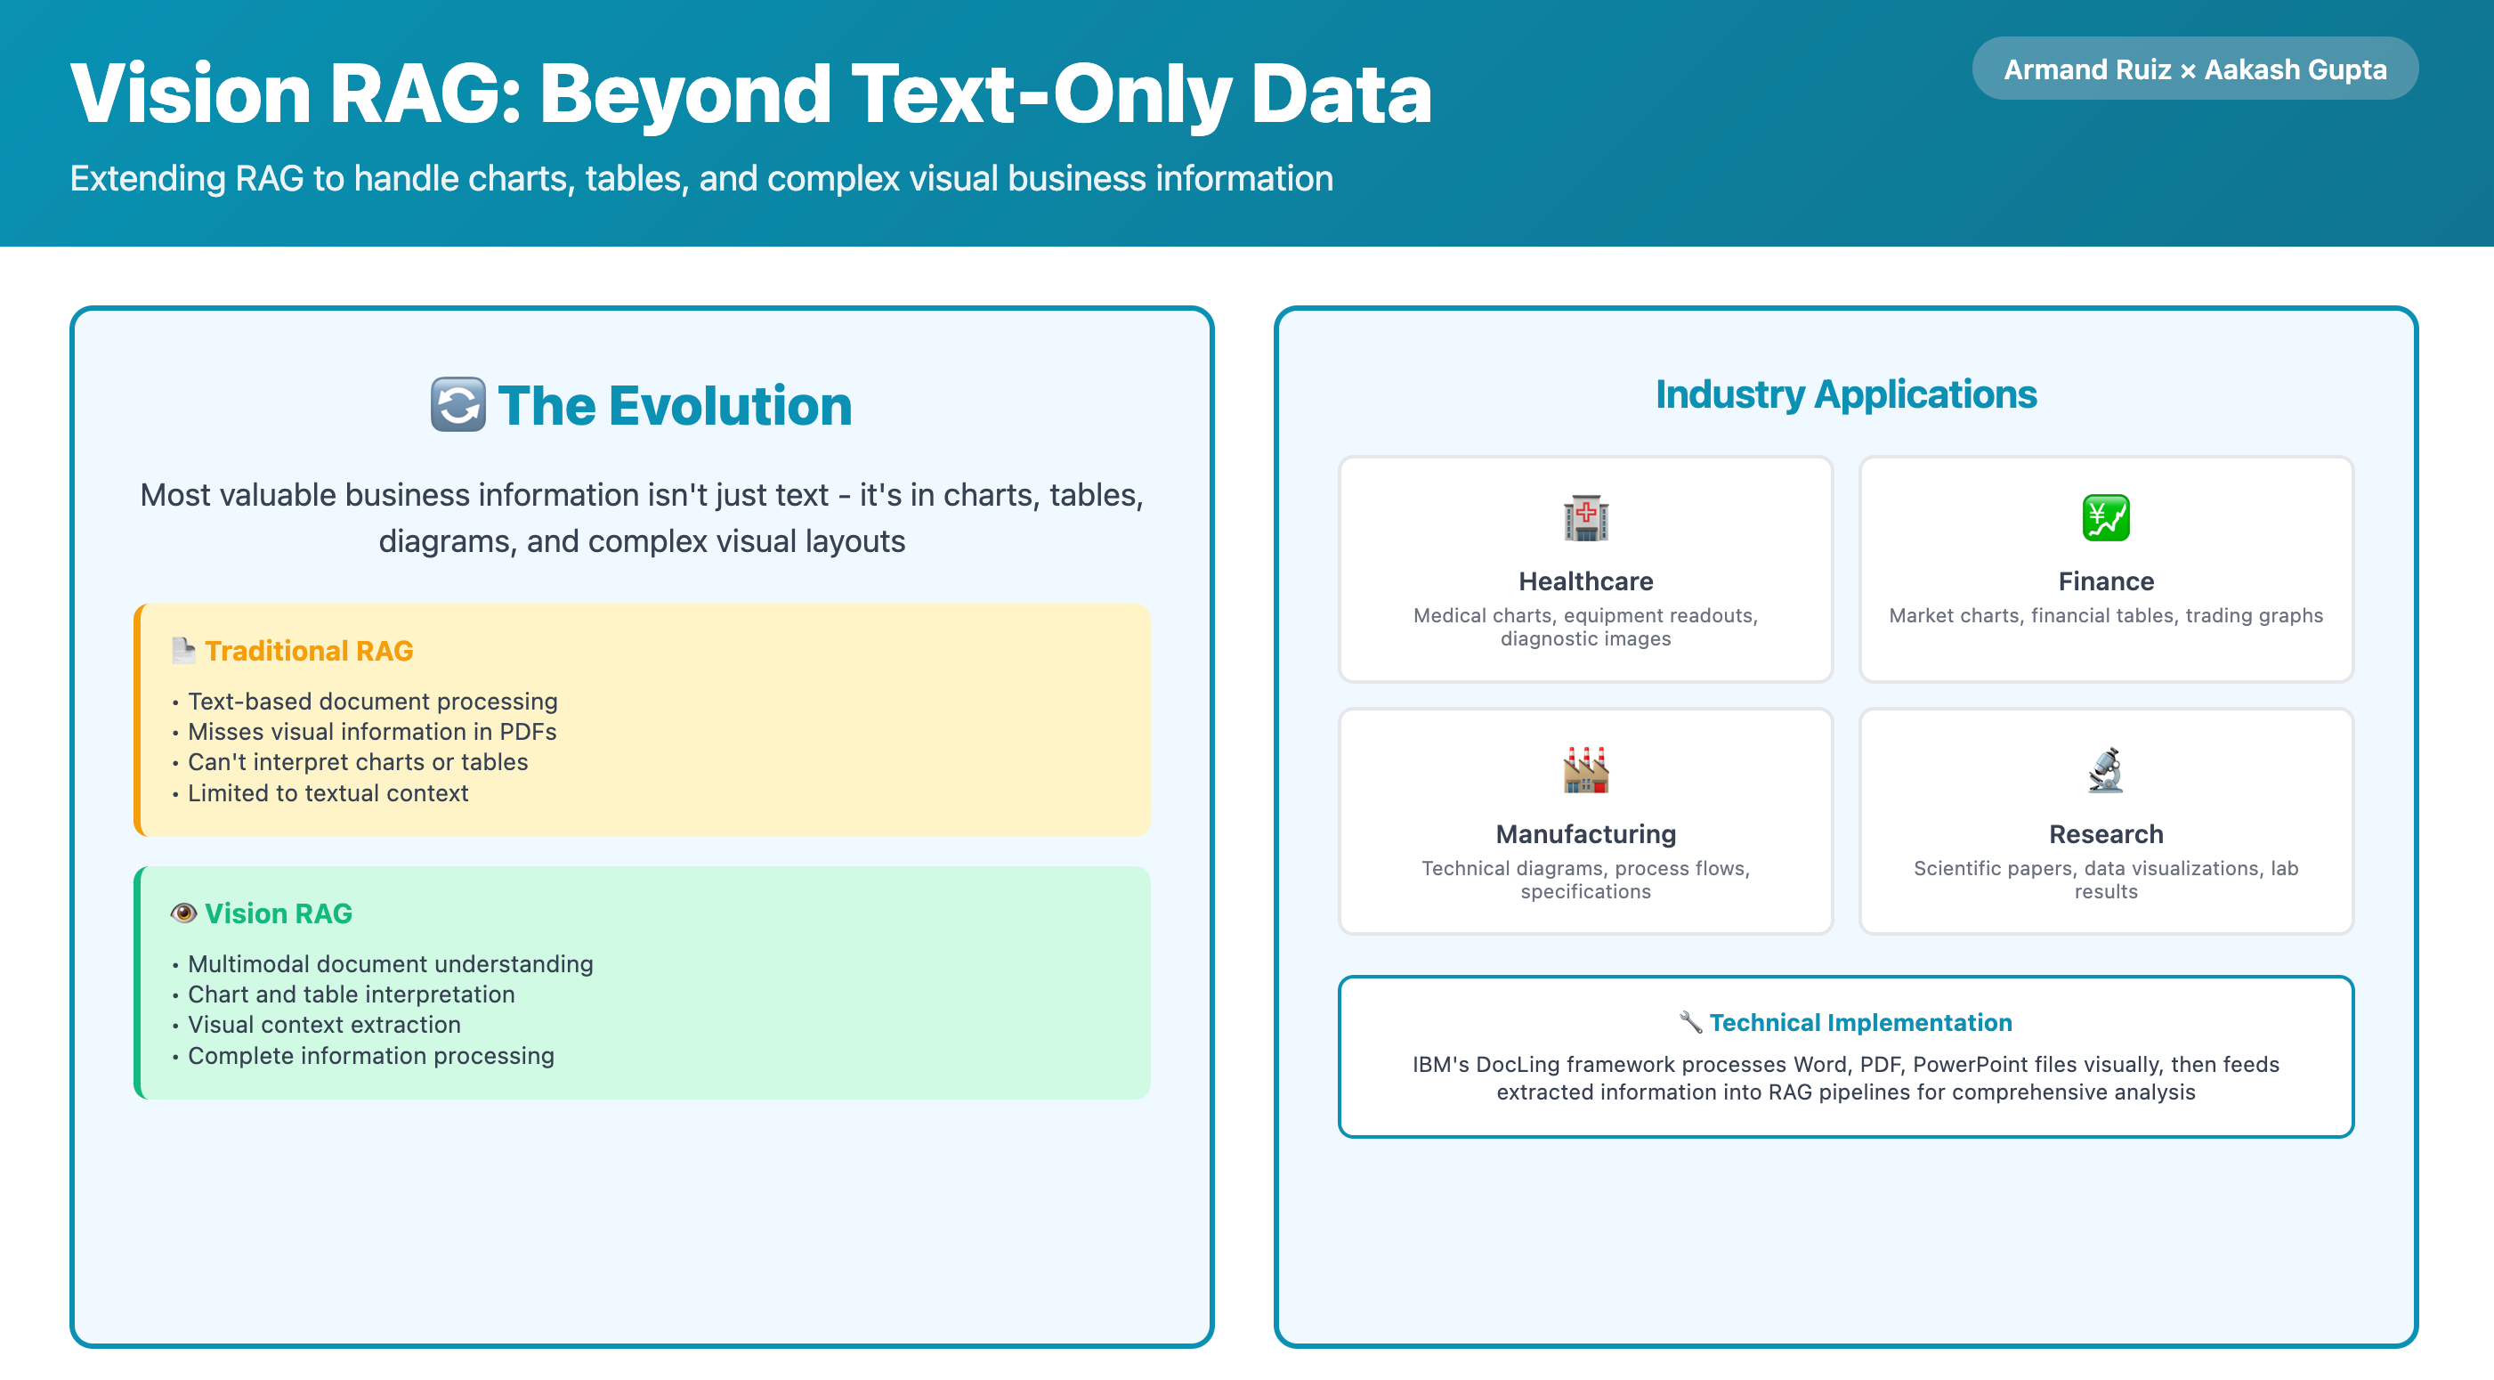Click the Vision RAG: Beyond Text-Only Data title
Screen dimensions: 2494x1380
[x=750, y=94]
